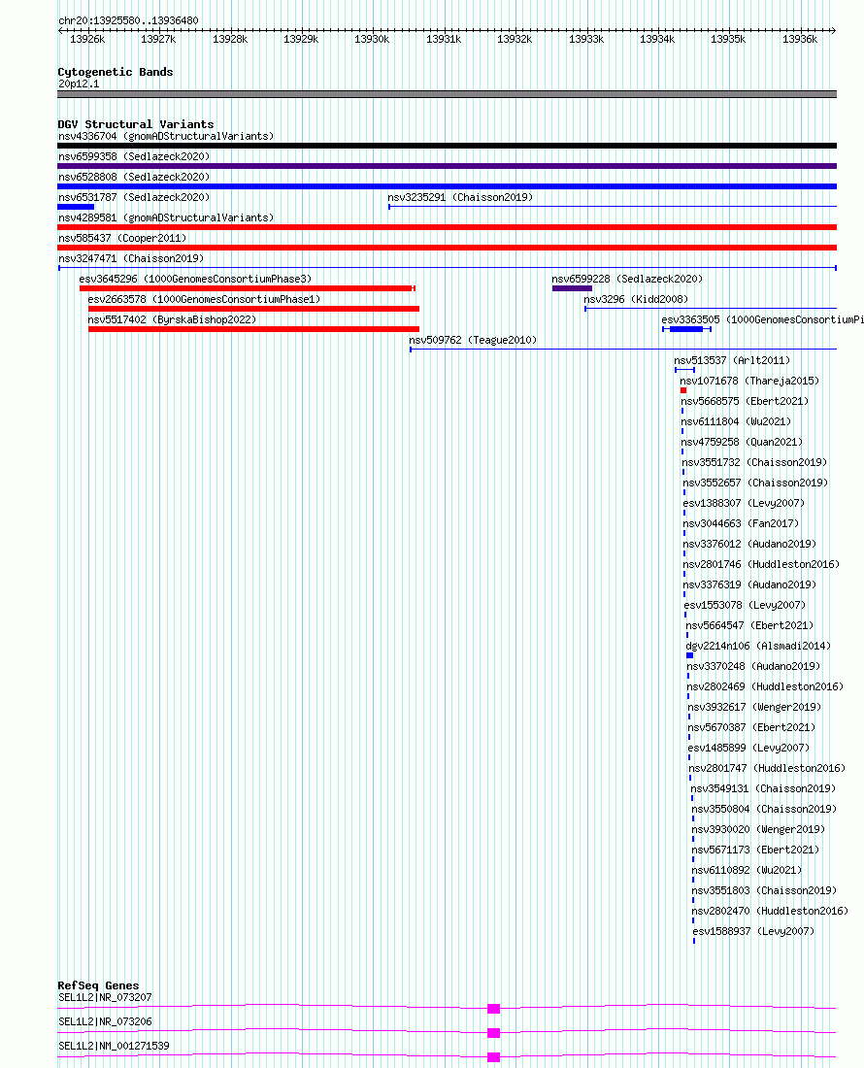Click the blue block of esv3363505
Screen dimensions: 864x1068
point(686,330)
